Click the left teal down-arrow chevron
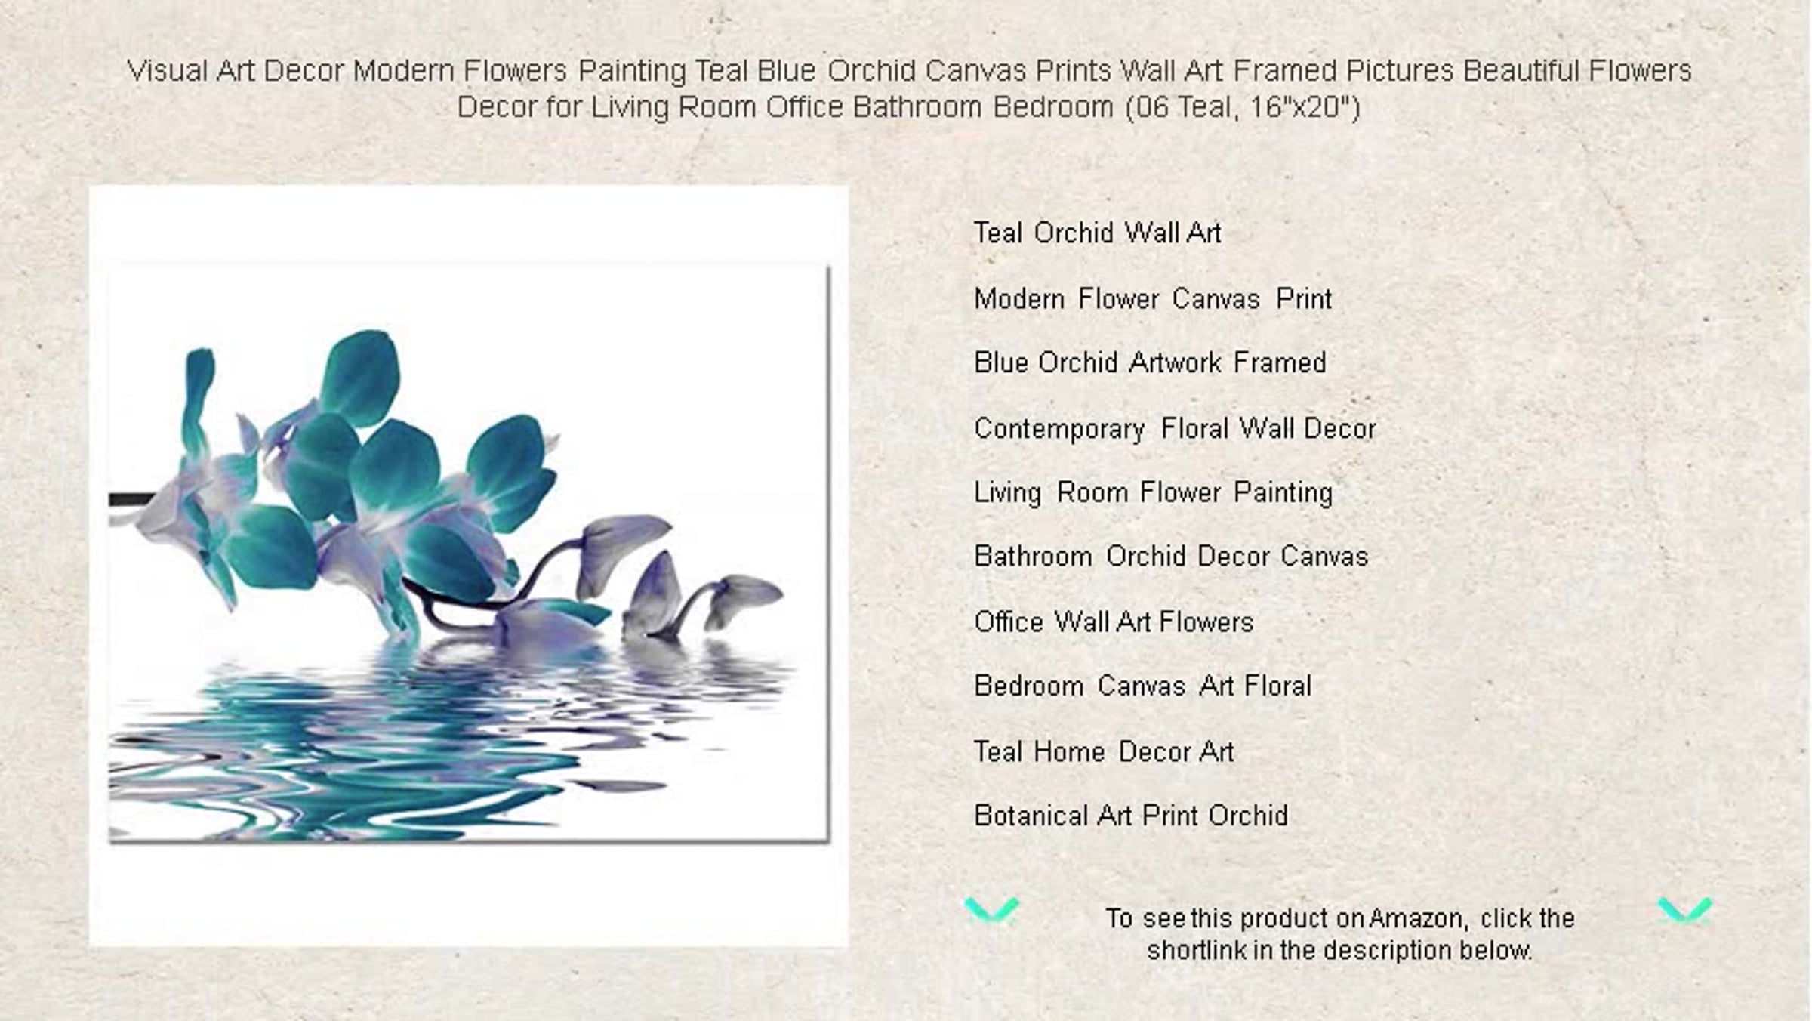Screen dimensions: 1812x1021 point(991,910)
